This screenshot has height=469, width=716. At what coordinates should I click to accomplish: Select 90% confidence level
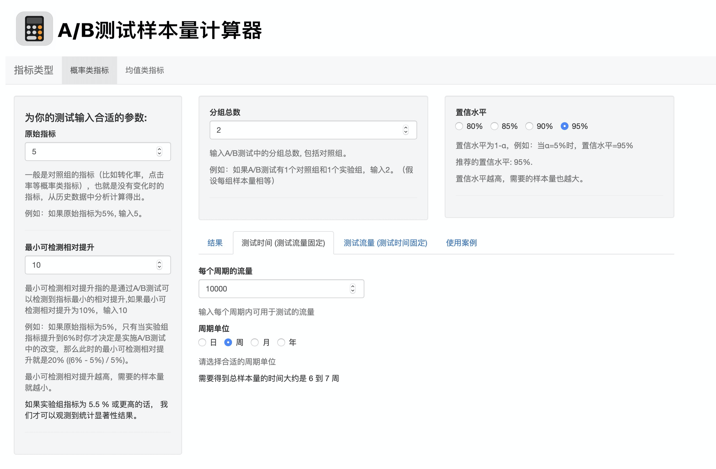click(529, 126)
